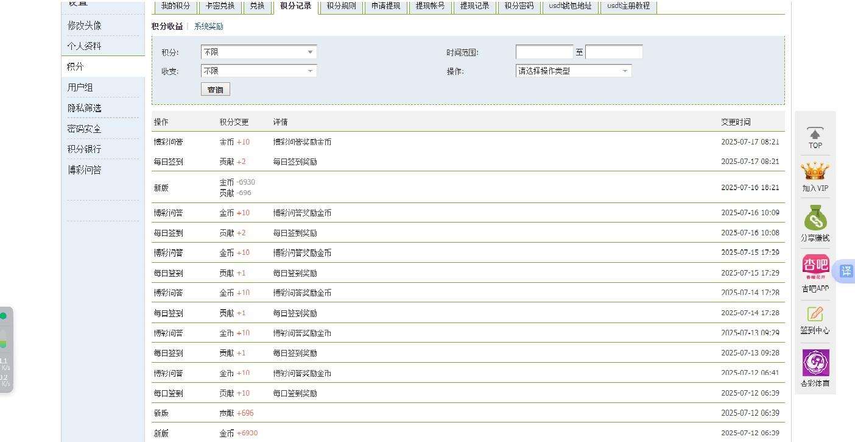Click the 操作 table column header
Screen dimensions: 855x442
[161, 122]
